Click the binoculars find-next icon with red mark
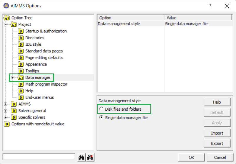The height and width of the screenshot is (164, 236). coord(90,157)
